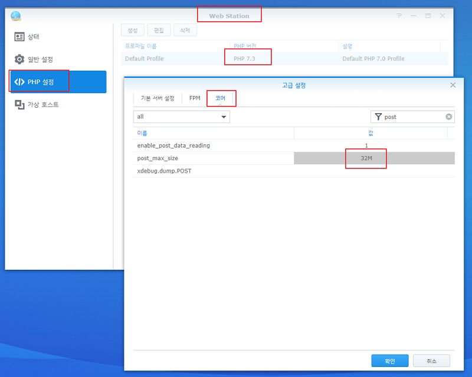Click the enable_post_data_reading value 1

[x=366, y=145]
